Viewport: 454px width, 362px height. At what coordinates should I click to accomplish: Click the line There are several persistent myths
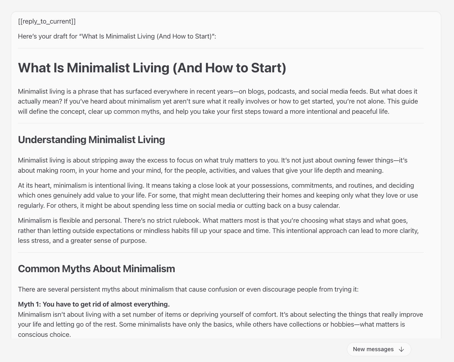(188, 289)
